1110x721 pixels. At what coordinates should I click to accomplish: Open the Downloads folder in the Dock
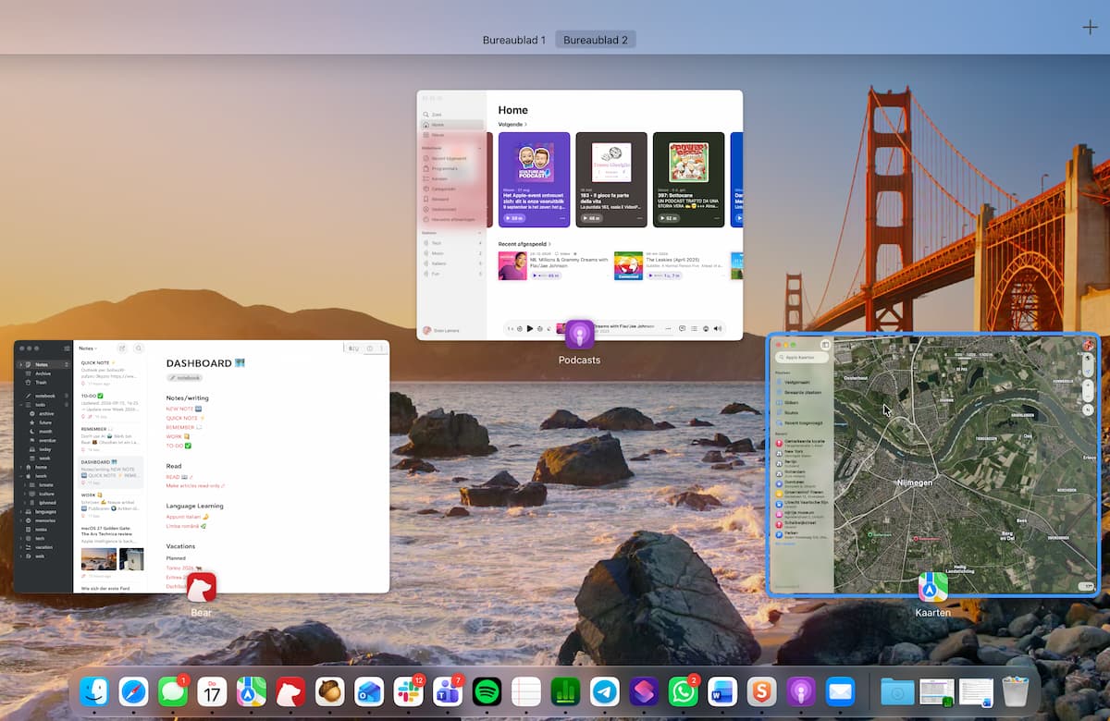tap(897, 691)
